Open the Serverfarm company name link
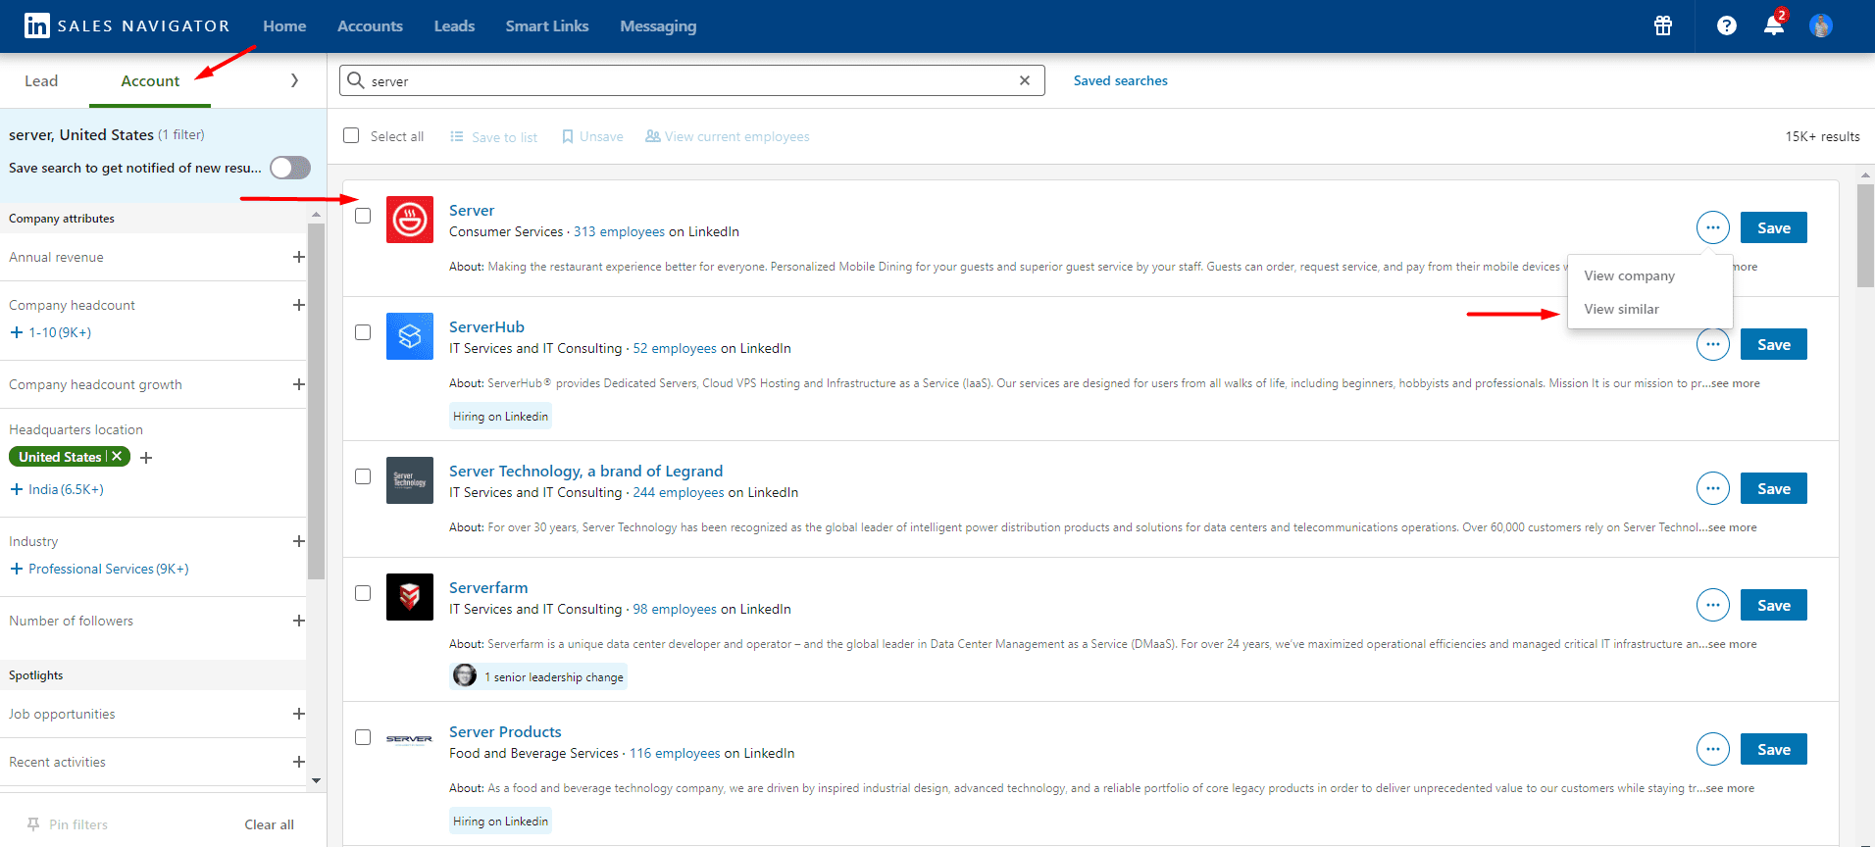The width and height of the screenshot is (1875, 847). 488,587
